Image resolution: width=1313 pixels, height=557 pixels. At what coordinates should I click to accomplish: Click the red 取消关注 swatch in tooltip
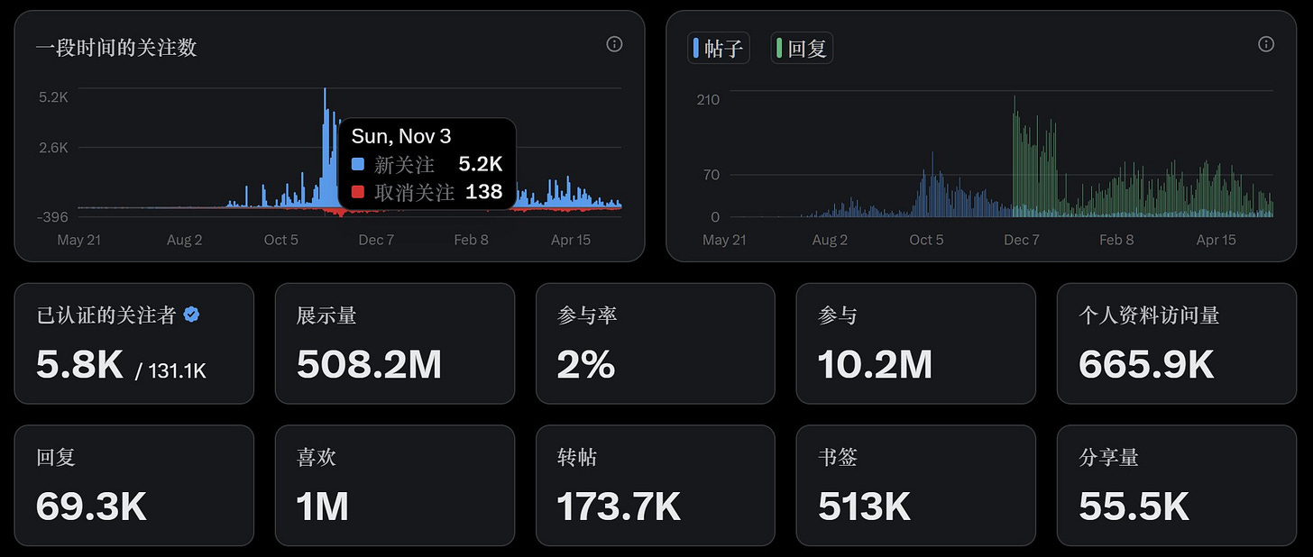[358, 191]
